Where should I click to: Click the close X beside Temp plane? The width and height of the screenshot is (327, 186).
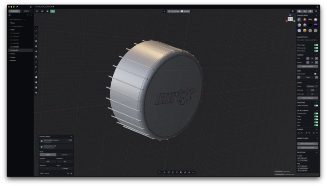point(164,11)
